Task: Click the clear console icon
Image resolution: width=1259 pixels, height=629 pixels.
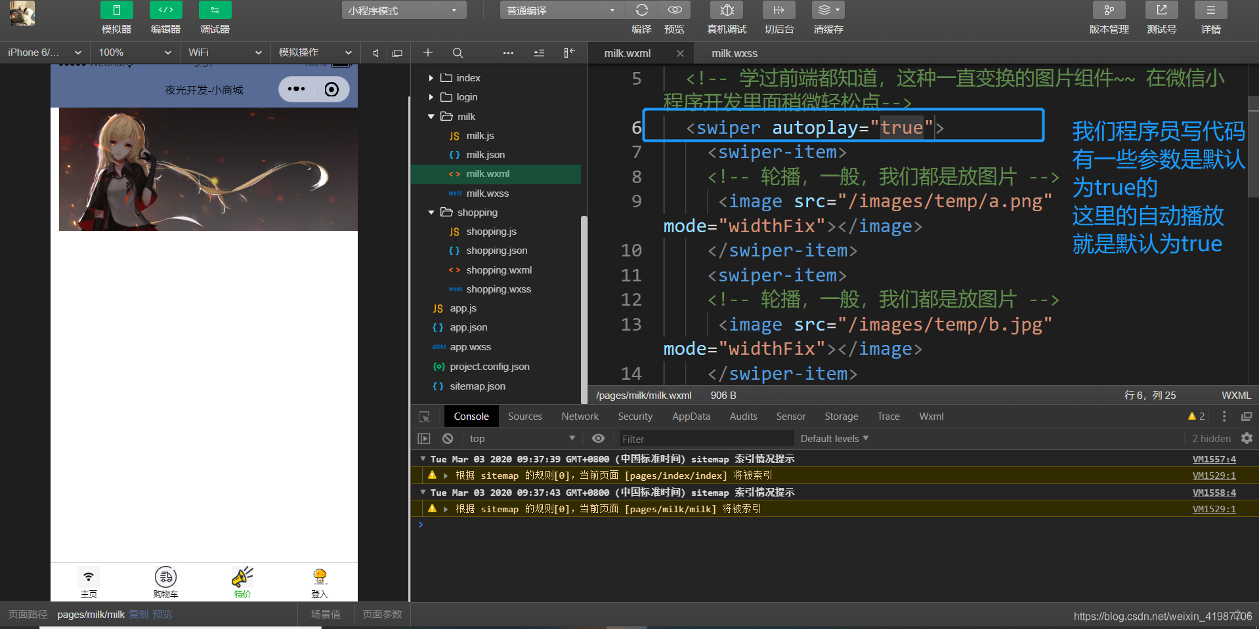Action: tap(448, 439)
